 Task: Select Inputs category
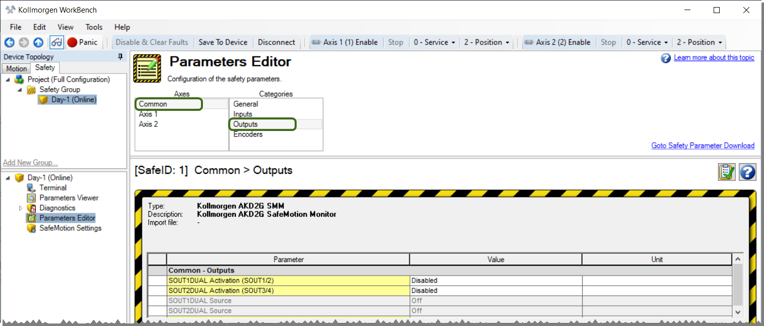click(276, 114)
